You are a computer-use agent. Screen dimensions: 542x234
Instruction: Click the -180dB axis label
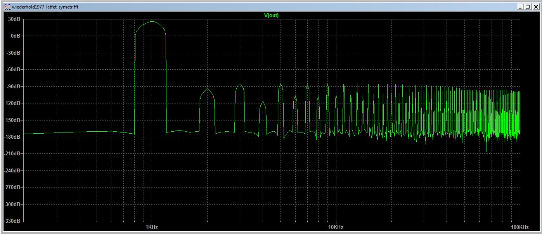[12, 137]
